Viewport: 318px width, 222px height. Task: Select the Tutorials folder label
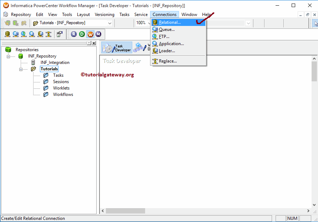[49, 69]
